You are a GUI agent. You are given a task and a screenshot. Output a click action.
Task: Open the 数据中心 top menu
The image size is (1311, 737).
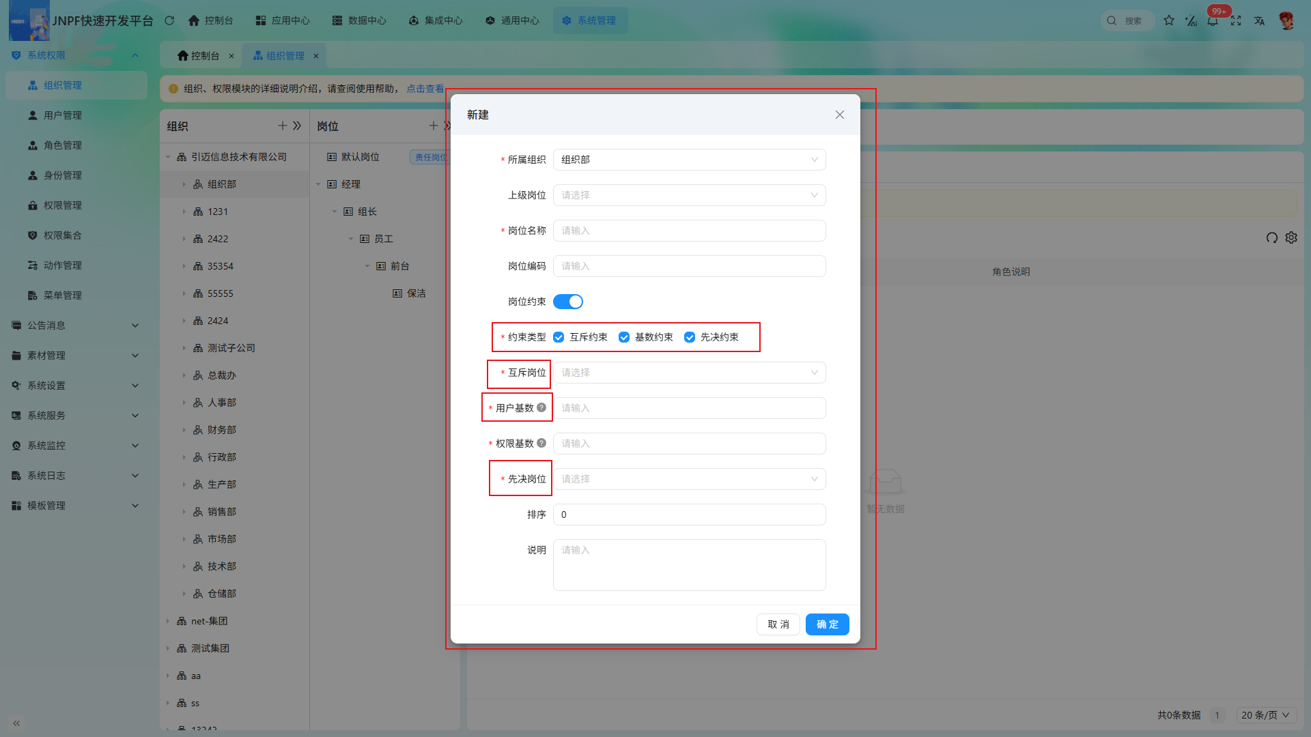pos(359,20)
